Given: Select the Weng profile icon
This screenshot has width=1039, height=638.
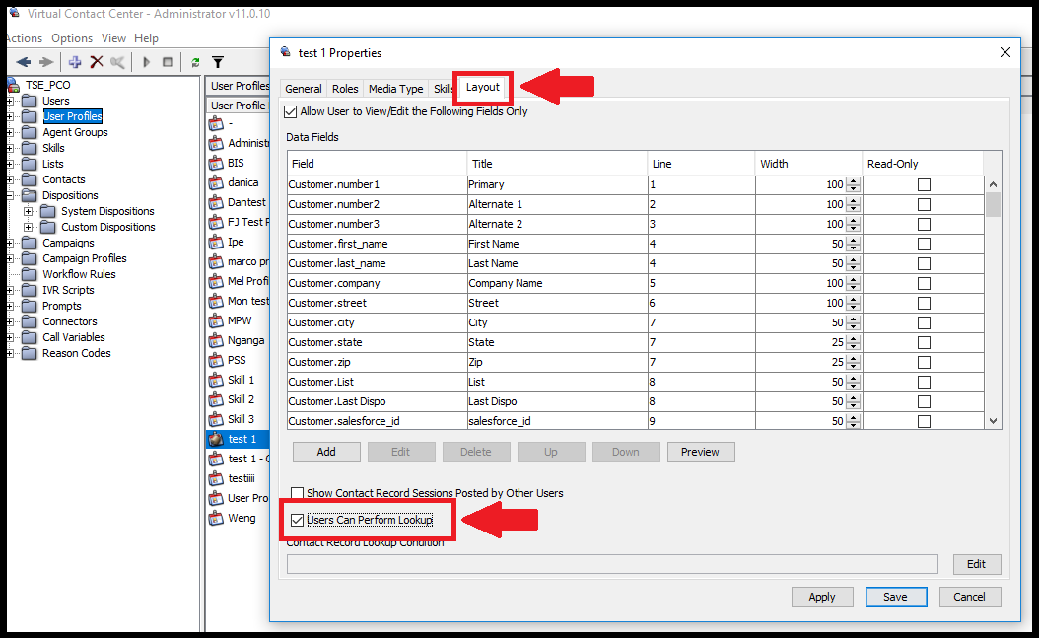Looking at the screenshot, I should (x=216, y=518).
